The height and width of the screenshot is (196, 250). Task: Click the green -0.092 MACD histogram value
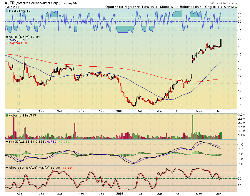(64, 141)
